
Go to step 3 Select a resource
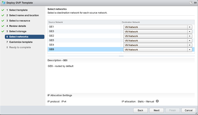[x=20, y=21]
